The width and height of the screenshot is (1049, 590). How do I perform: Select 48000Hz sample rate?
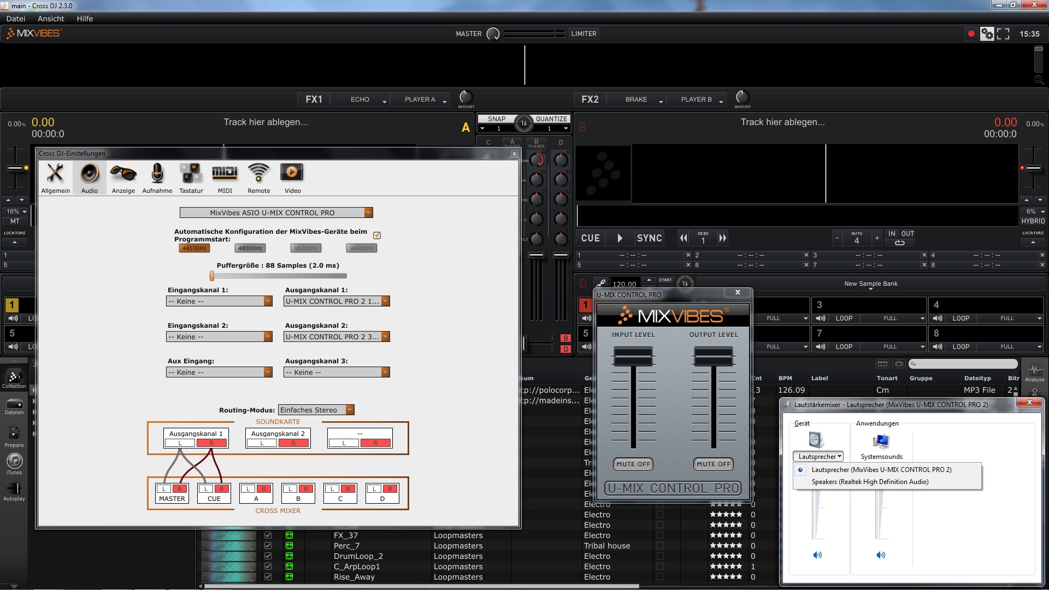(x=250, y=248)
